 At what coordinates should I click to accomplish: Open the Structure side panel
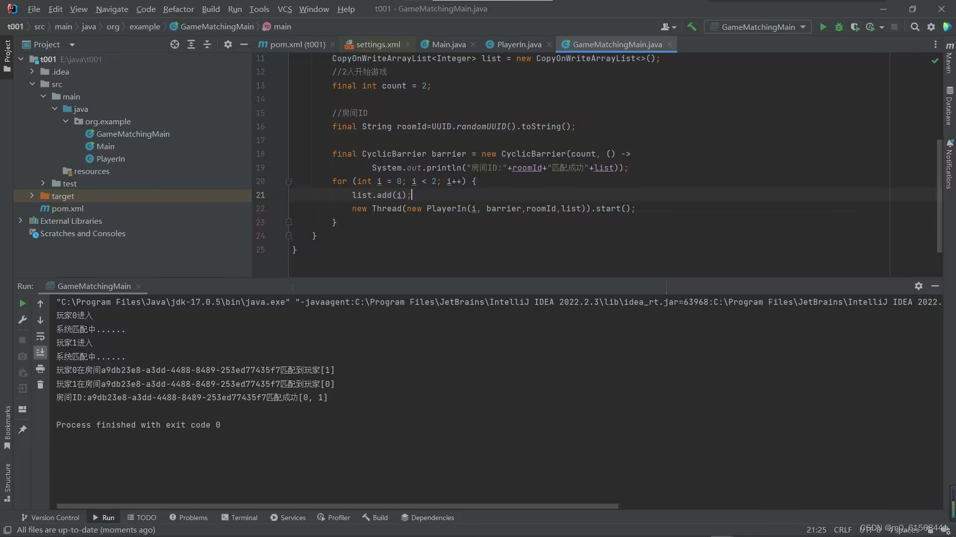pyautogui.click(x=7, y=482)
